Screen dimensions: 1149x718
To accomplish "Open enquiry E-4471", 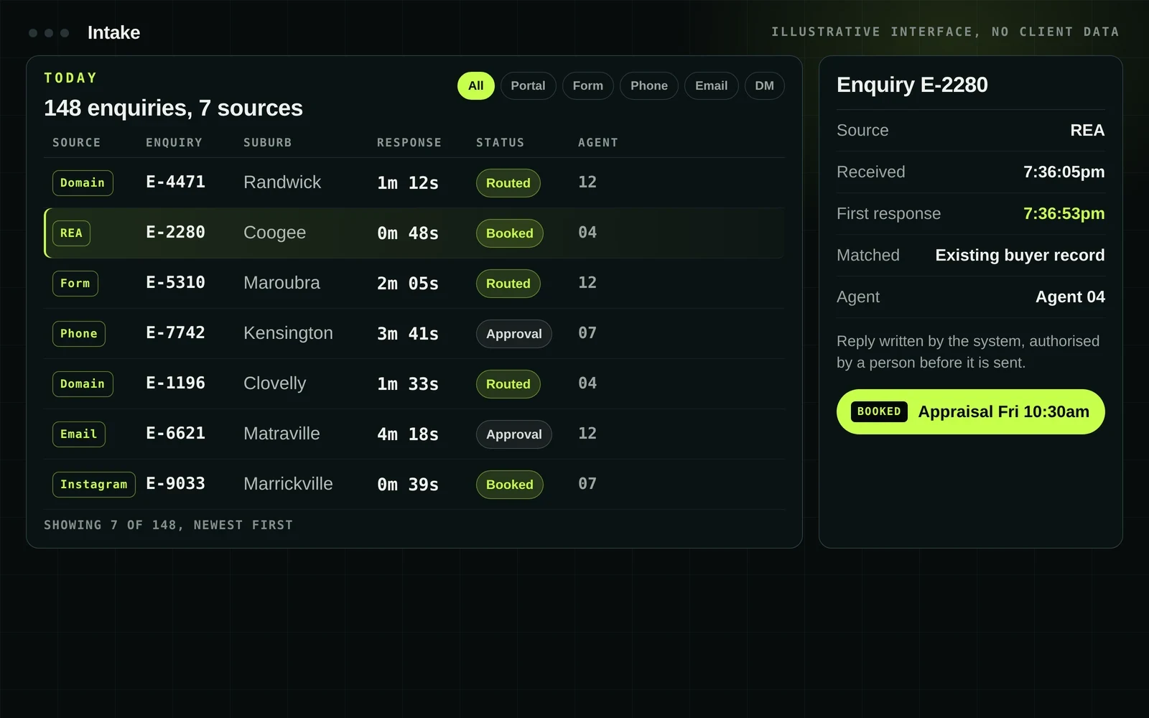I will 175,182.
